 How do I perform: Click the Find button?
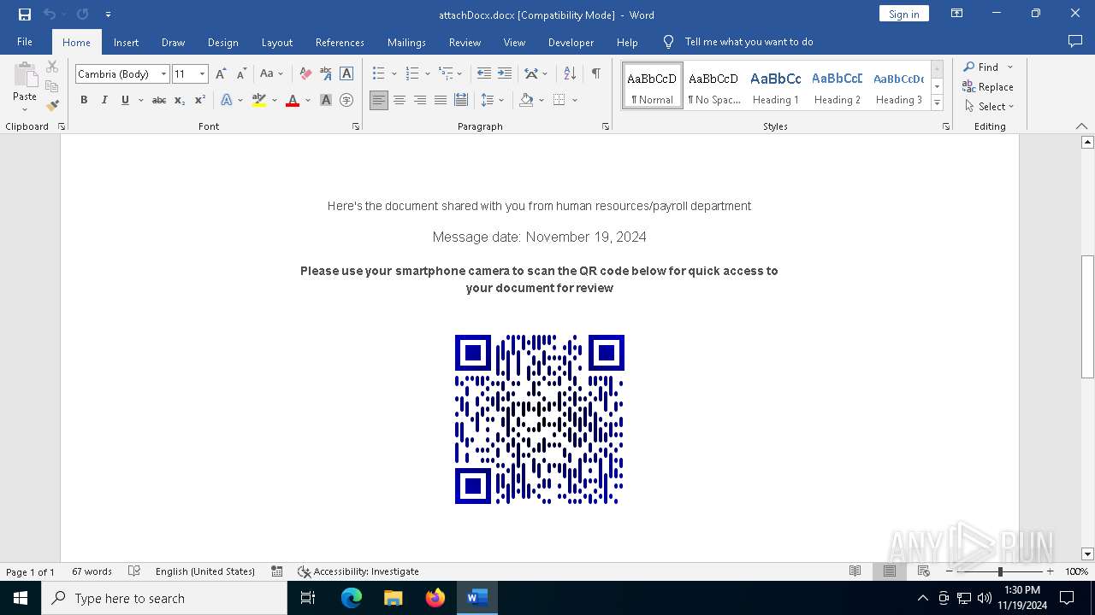(980, 67)
